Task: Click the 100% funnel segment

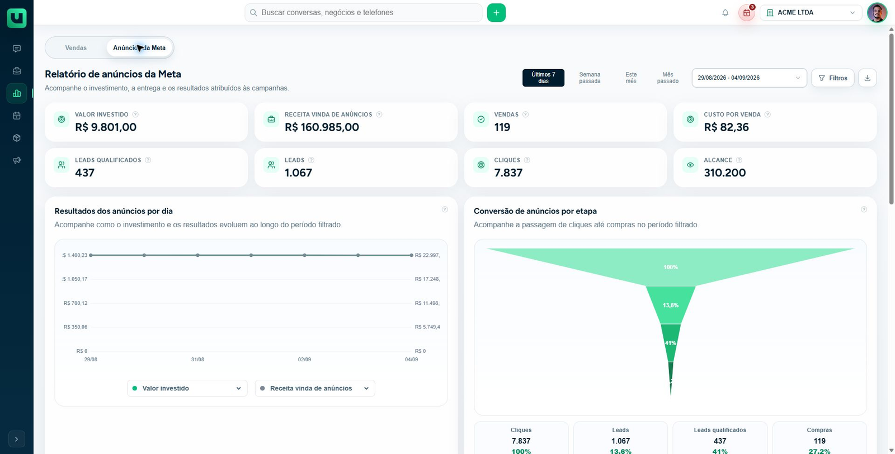Action: coord(670,267)
